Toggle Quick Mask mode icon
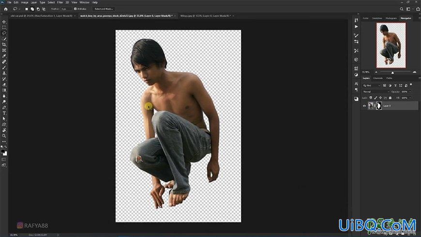 coord(4,160)
